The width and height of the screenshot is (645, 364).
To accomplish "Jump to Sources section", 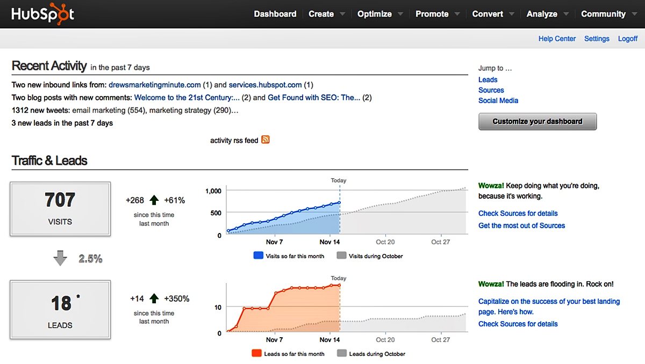I will pos(491,90).
